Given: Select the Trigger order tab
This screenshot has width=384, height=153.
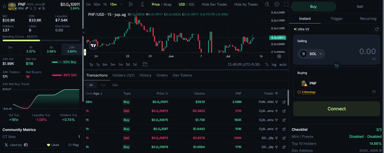Looking at the screenshot, I should (337, 19).
